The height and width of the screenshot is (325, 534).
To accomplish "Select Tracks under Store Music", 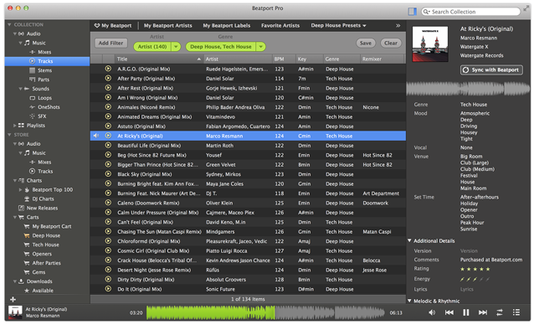I will [42, 172].
